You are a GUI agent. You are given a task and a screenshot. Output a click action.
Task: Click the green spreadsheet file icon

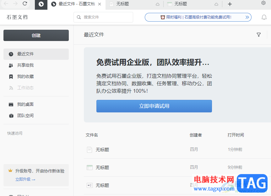point(89,168)
